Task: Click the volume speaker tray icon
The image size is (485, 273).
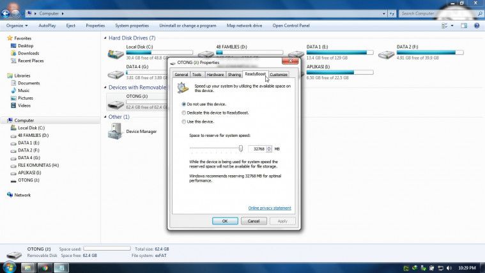Action: pyautogui.click(x=449, y=268)
